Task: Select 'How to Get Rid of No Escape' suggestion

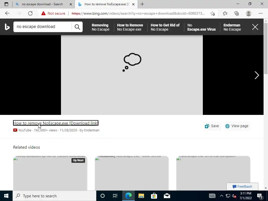Action: (165, 27)
